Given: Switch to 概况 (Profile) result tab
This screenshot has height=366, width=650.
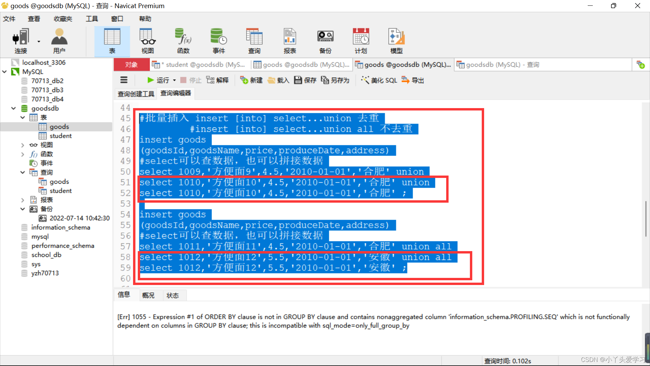Looking at the screenshot, I should click(x=148, y=295).
